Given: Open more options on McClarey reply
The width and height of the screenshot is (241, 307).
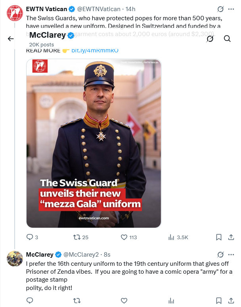Looking at the screenshot, I should click(x=231, y=254).
